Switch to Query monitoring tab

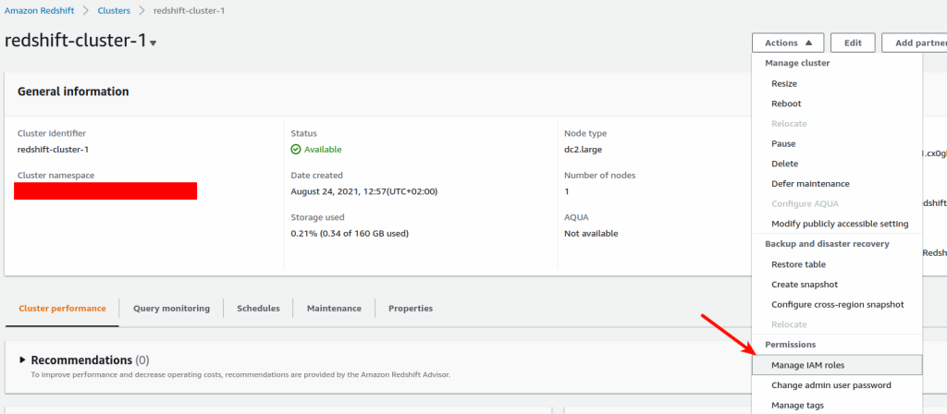(x=171, y=309)
